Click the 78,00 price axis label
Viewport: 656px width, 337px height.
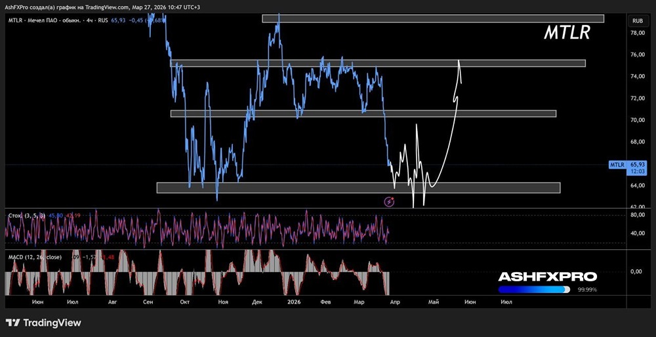(x=636, y=33)
